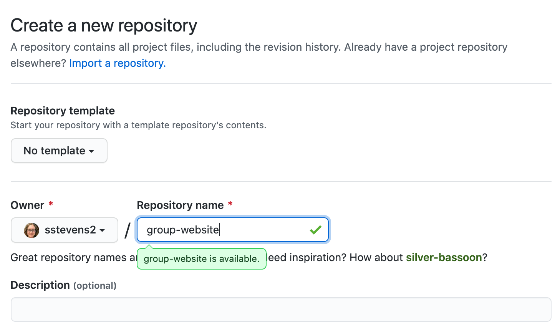
Task: Click the caret arrow on "No template" button
Action: 91,151
